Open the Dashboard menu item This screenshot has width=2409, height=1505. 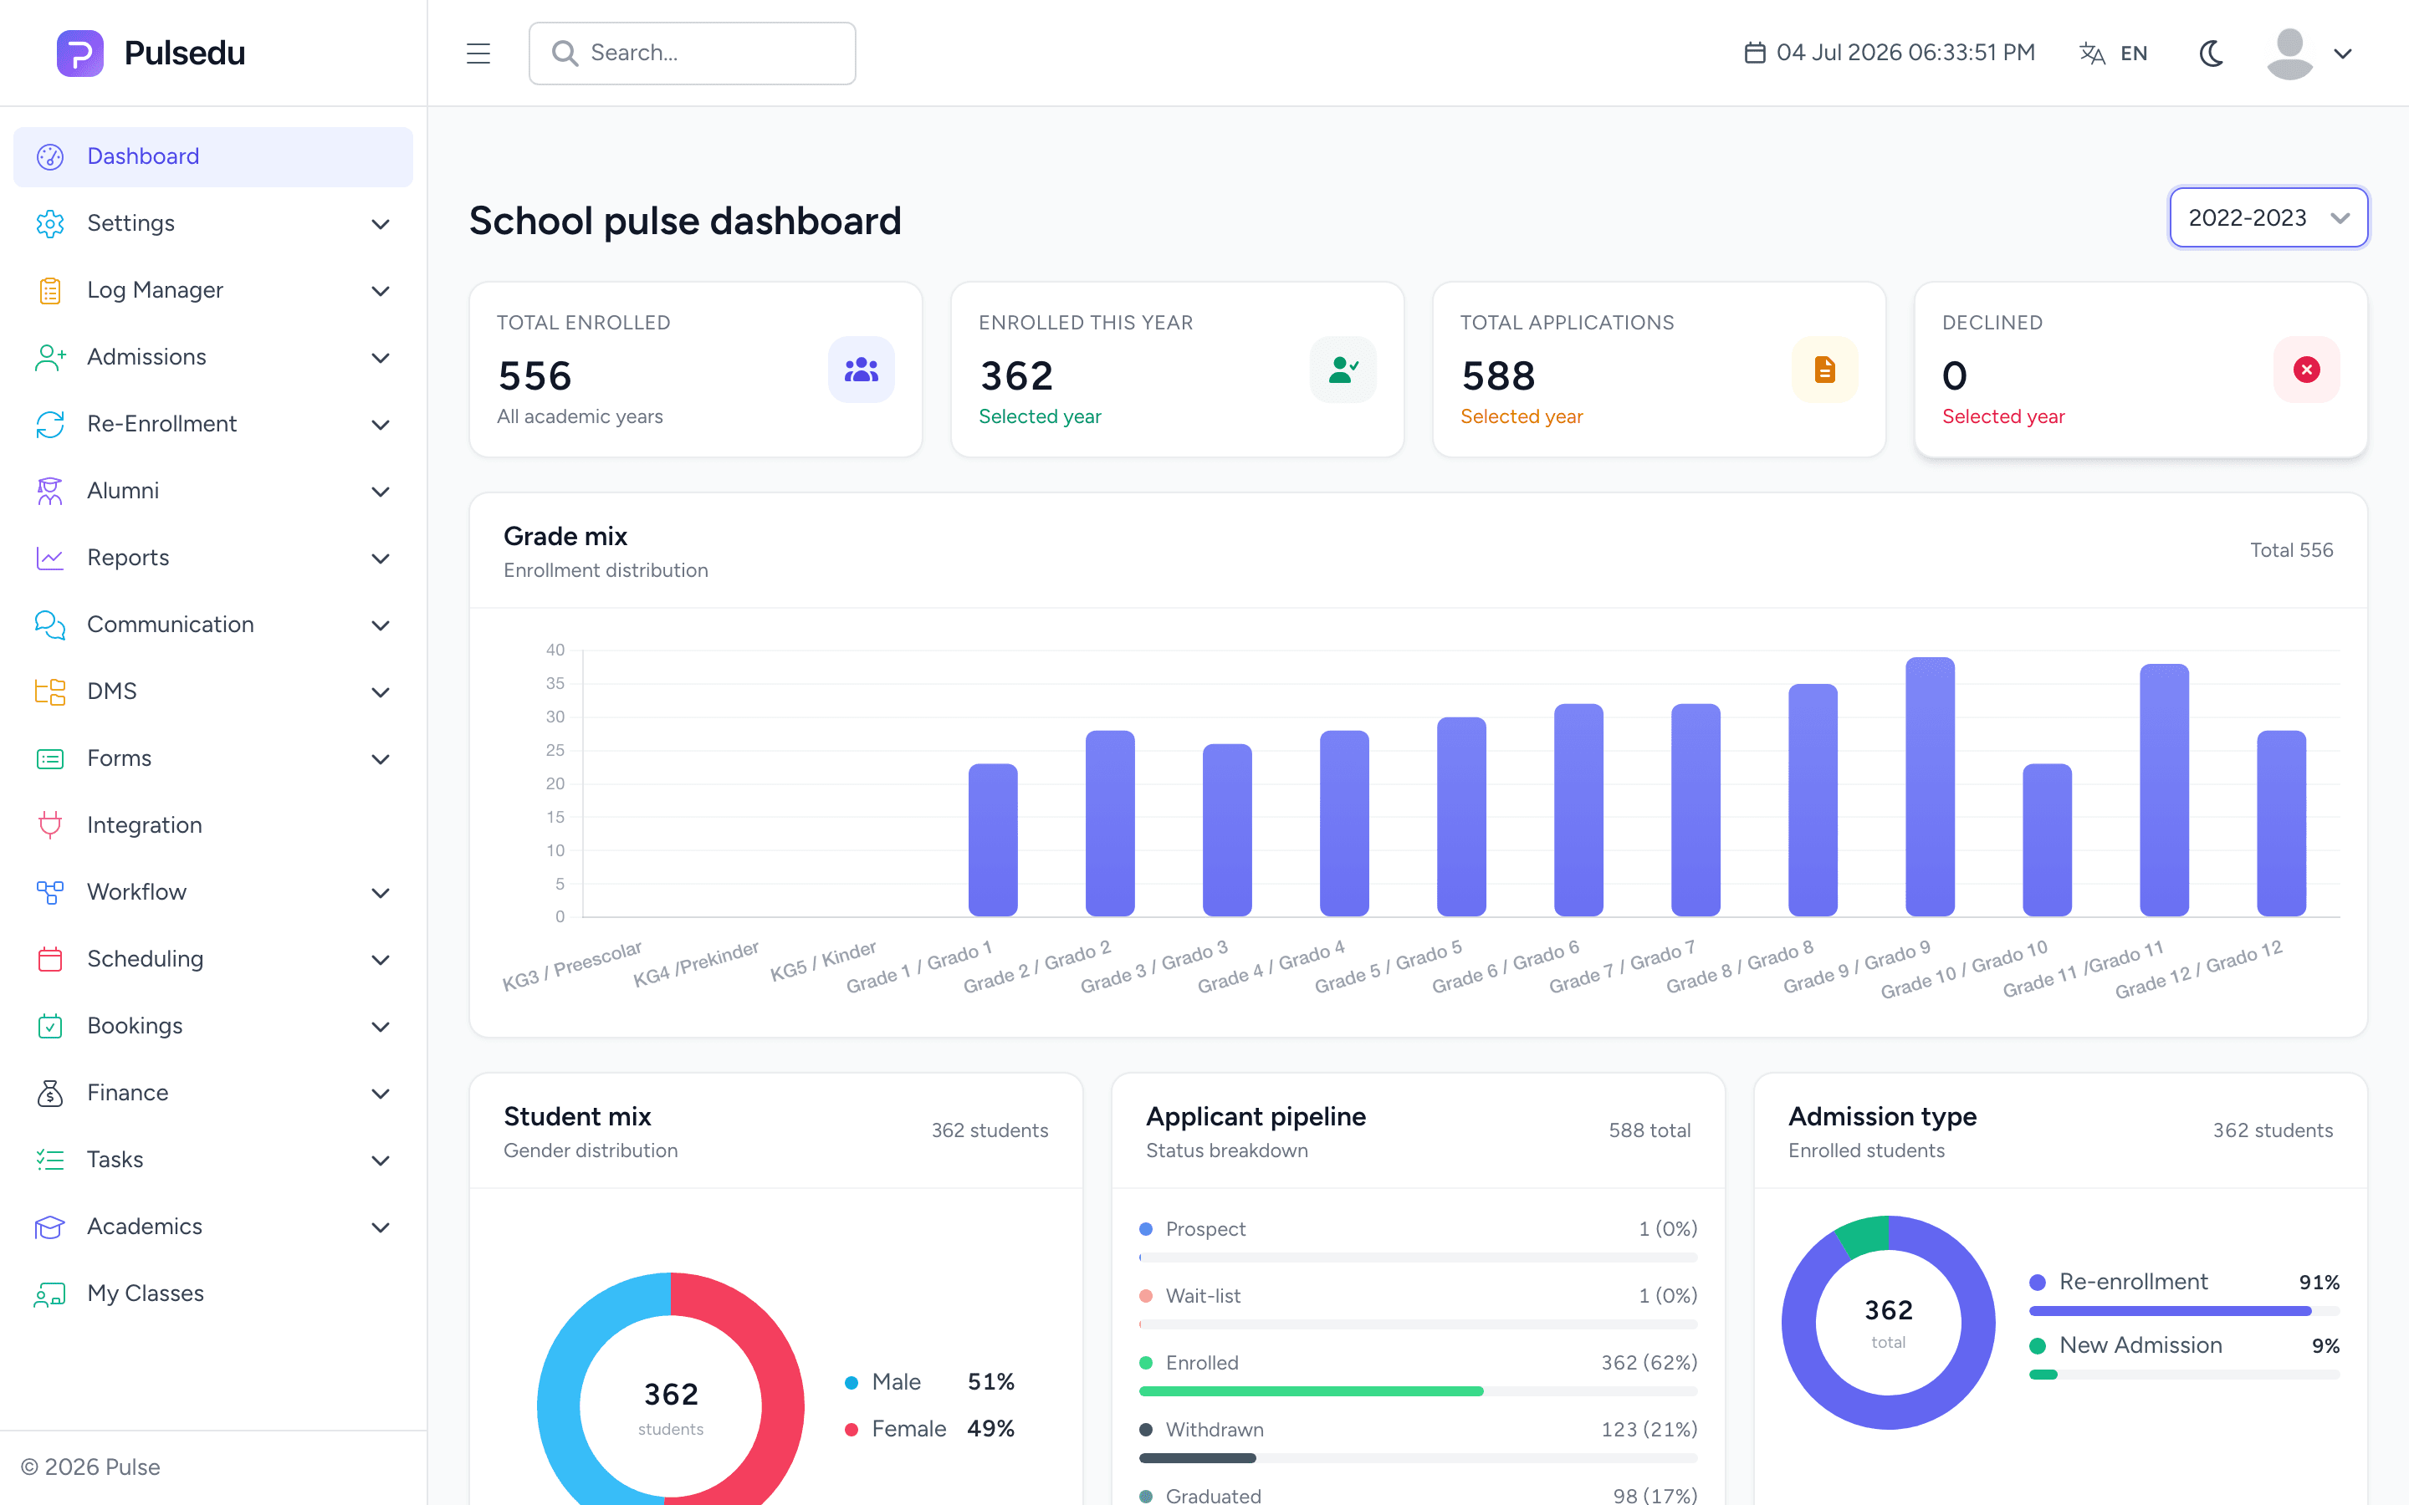pos(213,156)
